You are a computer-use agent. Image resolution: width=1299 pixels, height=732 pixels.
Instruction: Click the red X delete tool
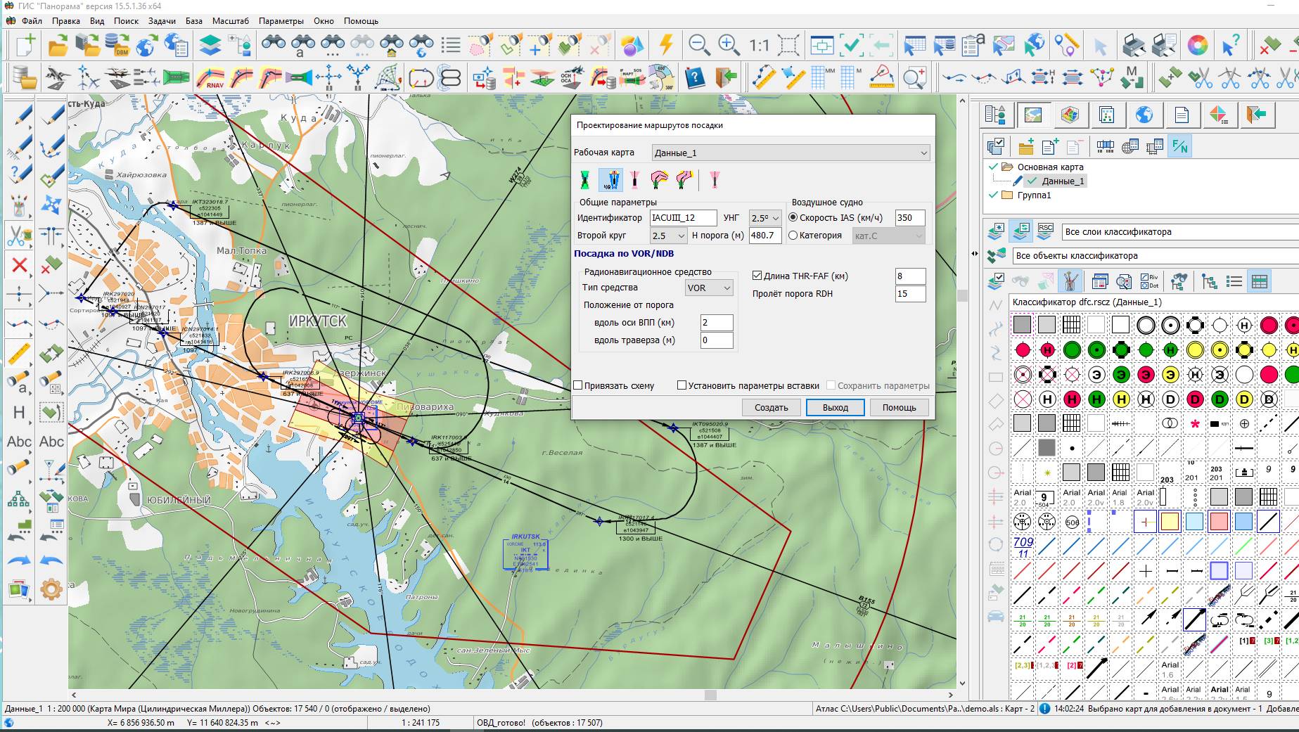click(19, 265)
